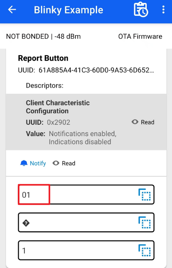Go back with the arrow icon

tap(12, 9)
